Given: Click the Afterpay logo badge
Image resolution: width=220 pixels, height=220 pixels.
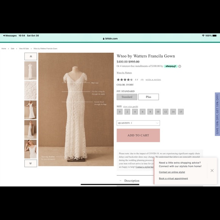Looking at the screenshot, I should click(x=171, y=66).
